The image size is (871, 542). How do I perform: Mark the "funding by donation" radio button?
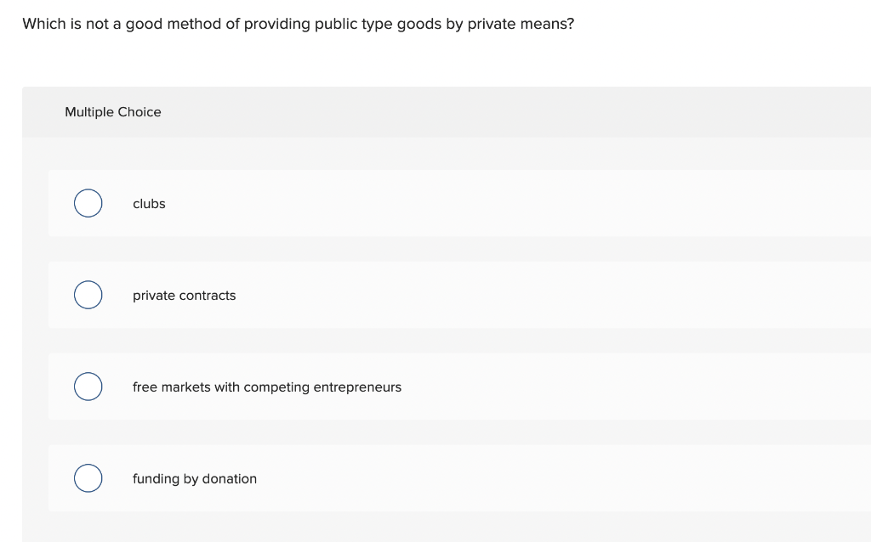pyautogui.click(x=88, y=479)
